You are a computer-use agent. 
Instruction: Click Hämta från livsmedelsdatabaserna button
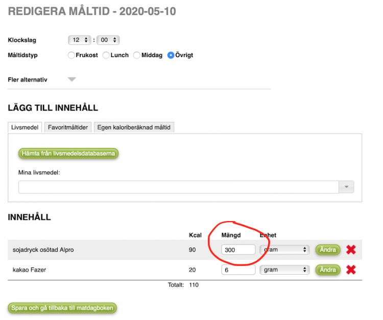click(x=68, y=153)
